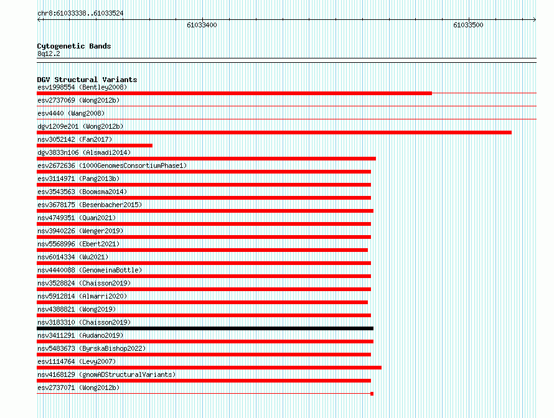This screenshot has height=418, width=554.
Task: Open nsv3940226 (Wenger2019) variant
Action: click(x=80, y=231)
